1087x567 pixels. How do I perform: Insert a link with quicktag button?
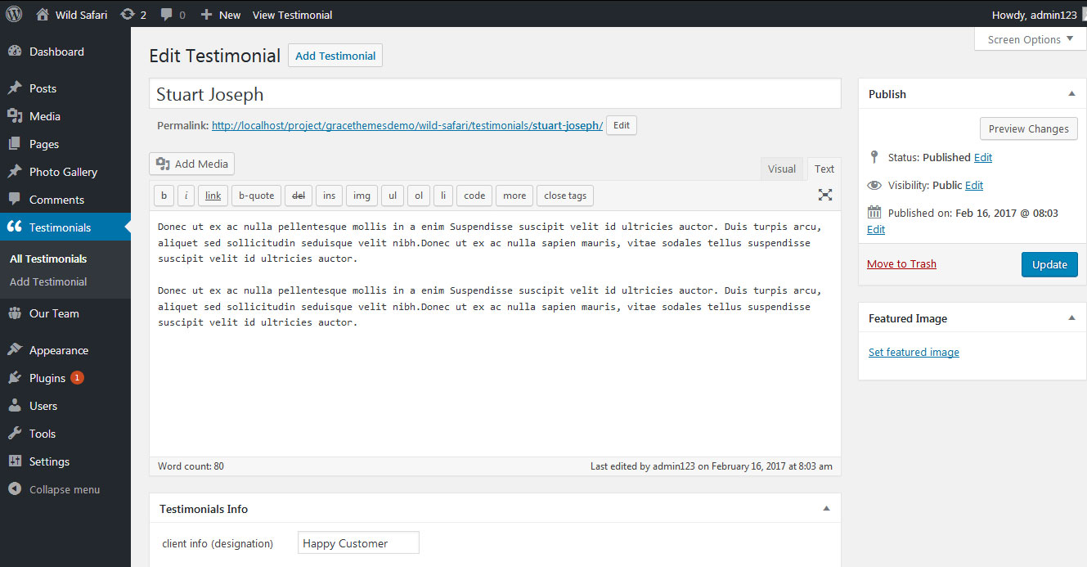[213, 196]
